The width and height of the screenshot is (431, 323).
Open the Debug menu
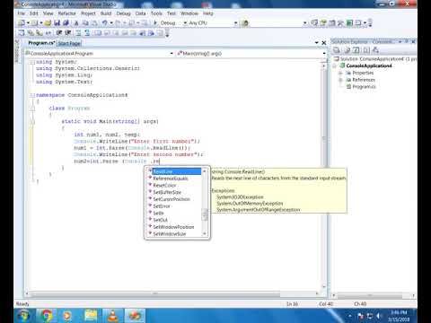[123, 13]
